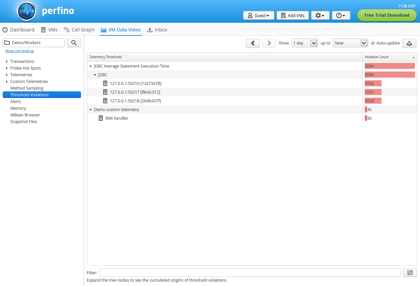Collapse the JDBC child node
This screenshot has height=286, width=420.
coord(95,75)
